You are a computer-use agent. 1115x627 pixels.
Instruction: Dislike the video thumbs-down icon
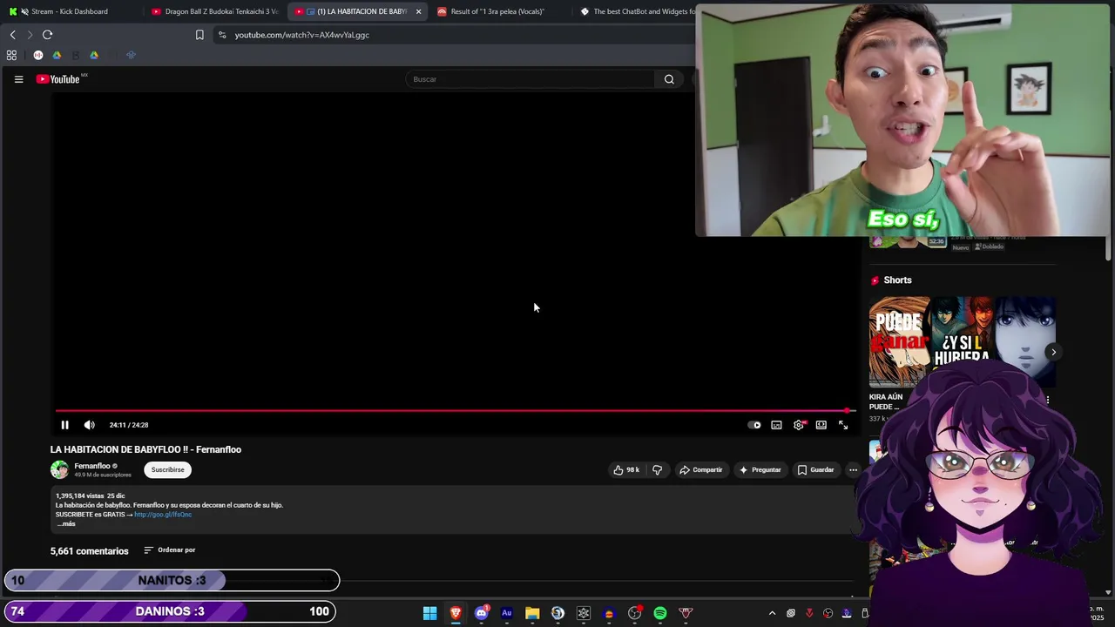click(658, 469)
